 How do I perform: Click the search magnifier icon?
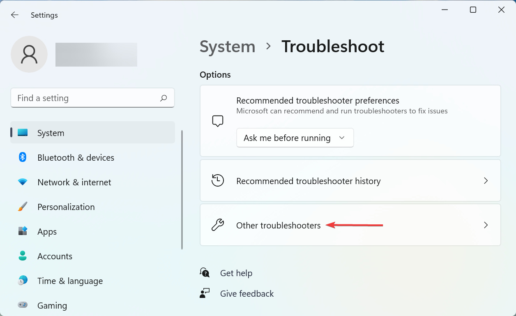pos(164,98)
